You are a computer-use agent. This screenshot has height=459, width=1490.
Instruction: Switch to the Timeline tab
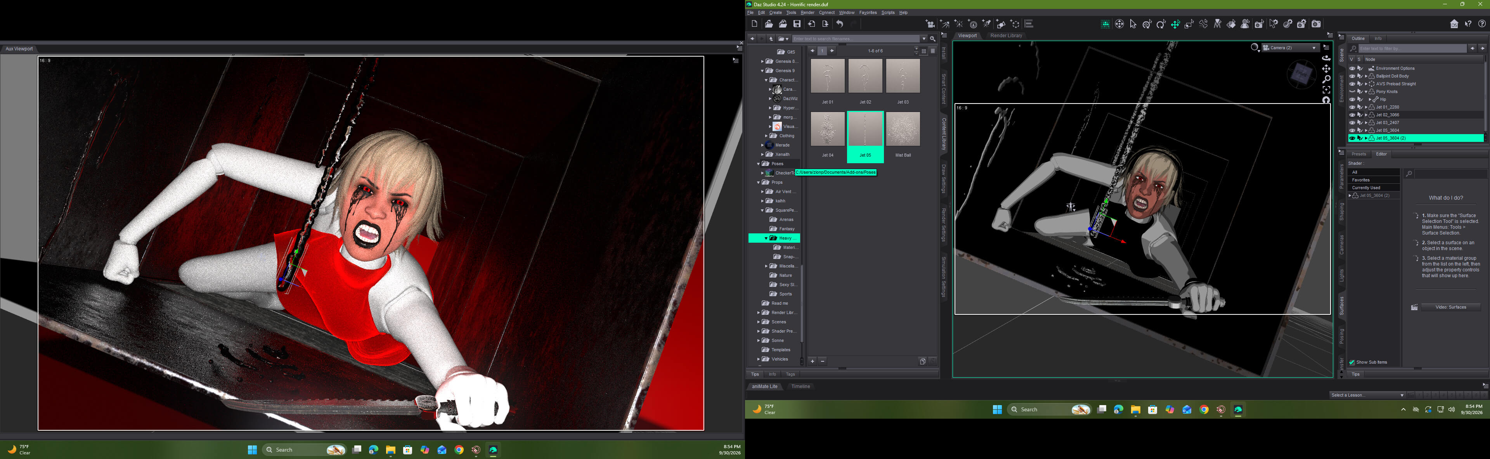800,386
